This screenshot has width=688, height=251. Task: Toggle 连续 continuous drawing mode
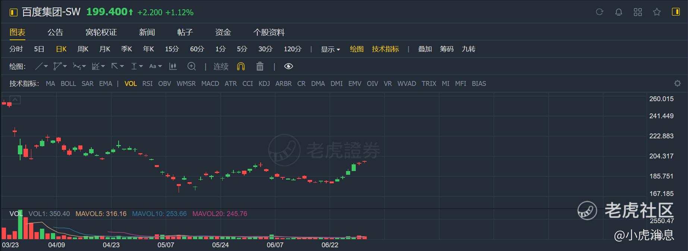(x=221, y=66)
